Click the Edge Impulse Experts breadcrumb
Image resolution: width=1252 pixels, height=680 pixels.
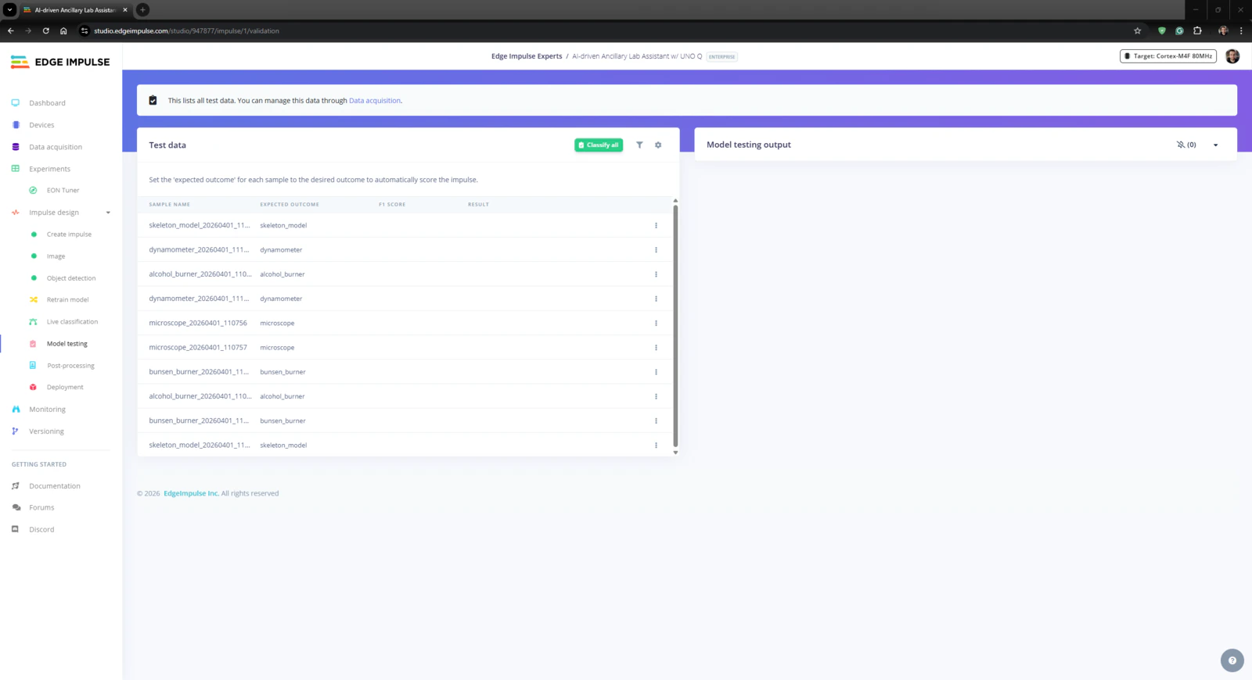527,56
